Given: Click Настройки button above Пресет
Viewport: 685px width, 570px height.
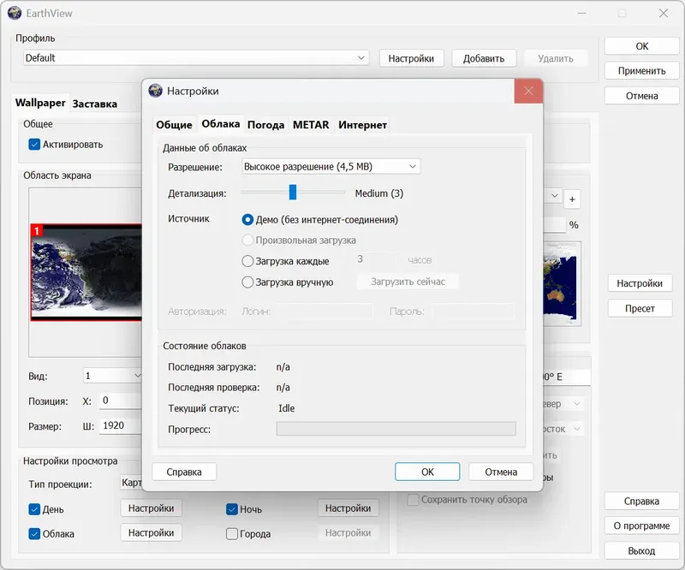Looking at the screenshot, I should 640,283.
